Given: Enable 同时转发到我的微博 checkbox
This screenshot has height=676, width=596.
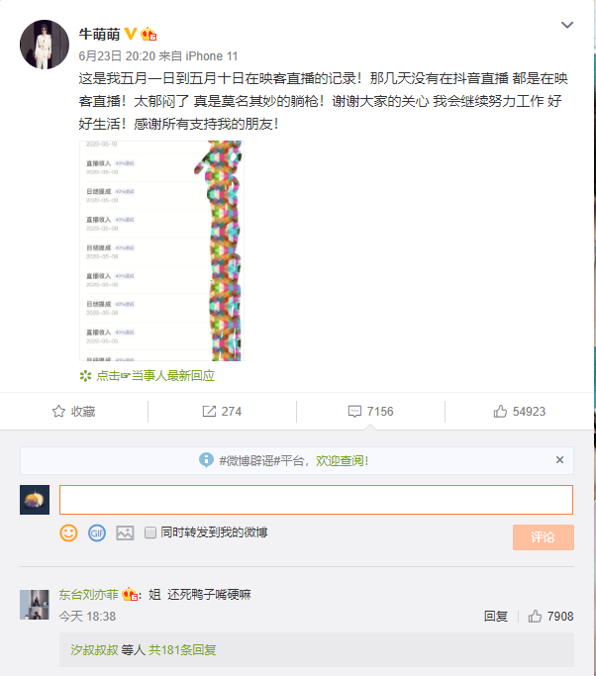Looking at the screenshot, I should 150,532.
